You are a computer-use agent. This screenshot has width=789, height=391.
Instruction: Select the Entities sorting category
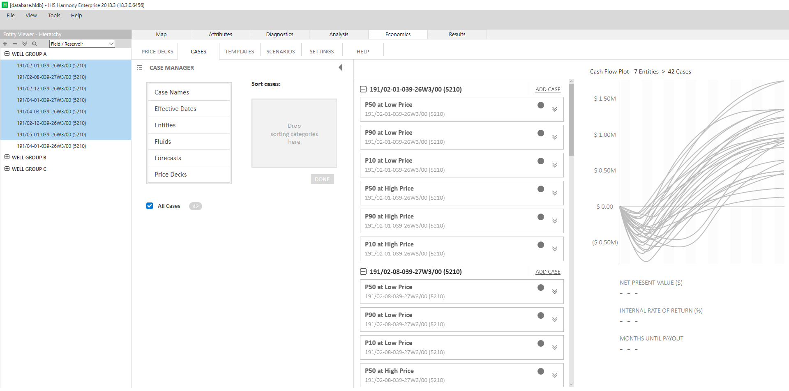pyautogui.click(x=189, y=125)
